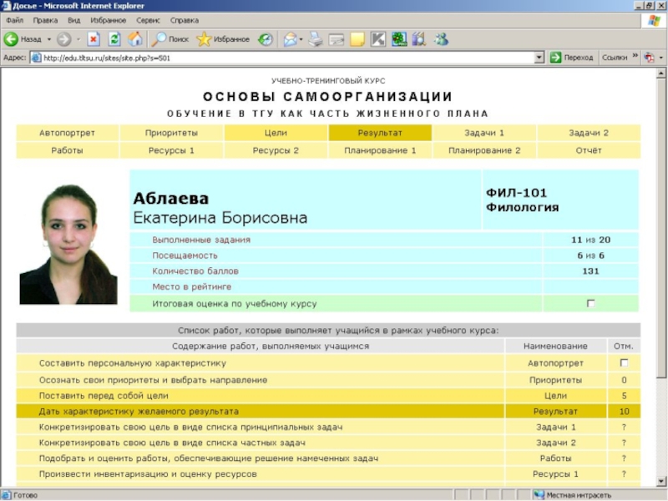Click the Back navigation arrow icon
Viewport: 668px width, 501px height.
point(12,39)
